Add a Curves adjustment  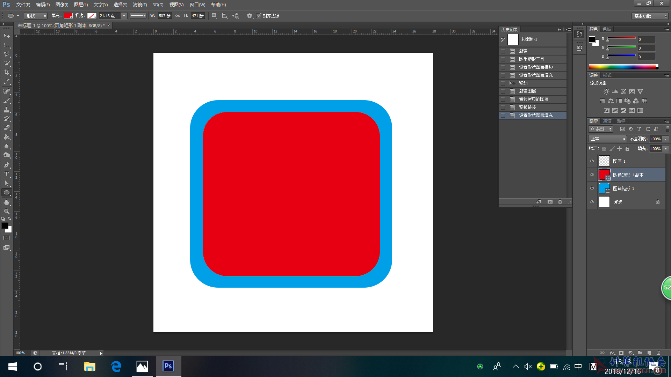point(623,92)
